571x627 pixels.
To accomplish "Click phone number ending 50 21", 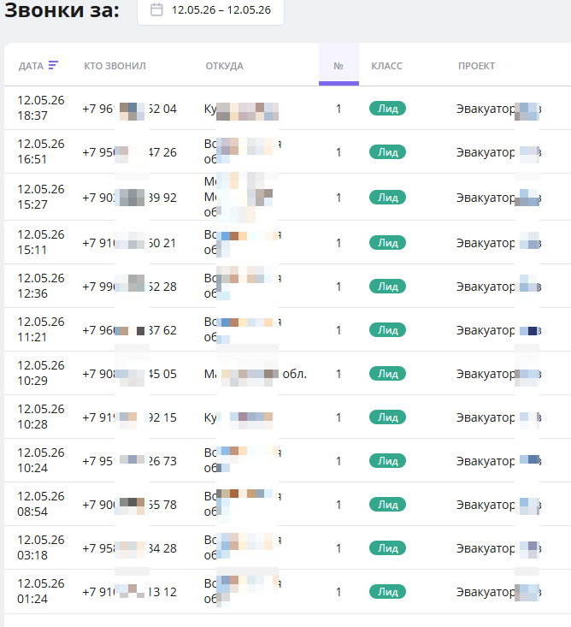I will point(129,243).
